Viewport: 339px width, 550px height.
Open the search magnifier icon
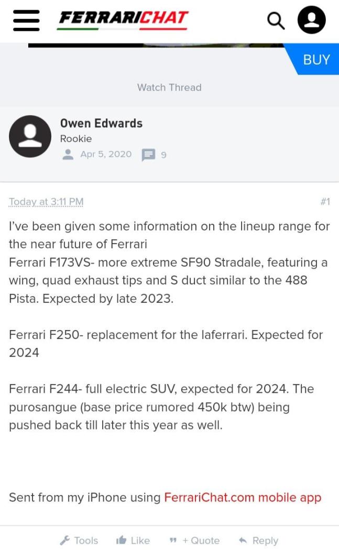click(276, 20)
